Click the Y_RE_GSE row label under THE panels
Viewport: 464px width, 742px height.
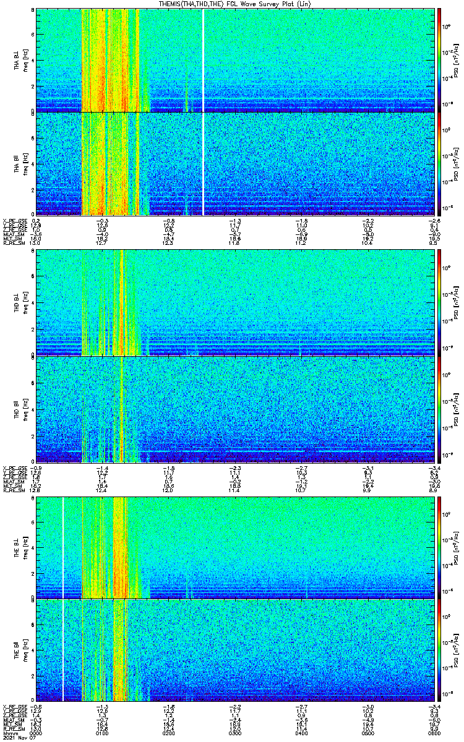click(x=14, y=711)
